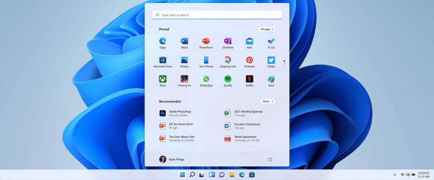Open the clock showing 11:11 AM
Screen dimensions: 434x180
(x=424, y=175)
